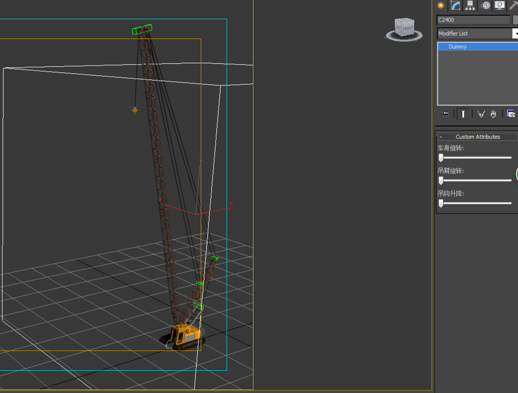Open the Motion panel tab
This screenshot has height=393, width=518.
pyautogui.click(x=486, y=6)
